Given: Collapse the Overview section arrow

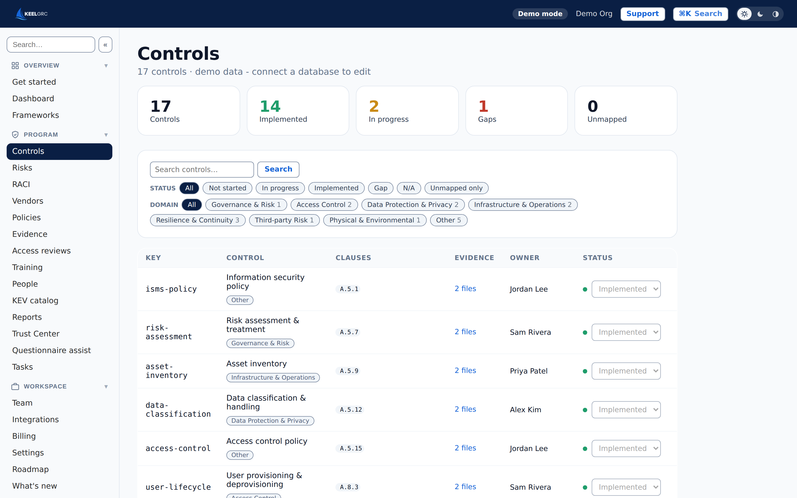Looking at the screenshot, I should point(106,66).
